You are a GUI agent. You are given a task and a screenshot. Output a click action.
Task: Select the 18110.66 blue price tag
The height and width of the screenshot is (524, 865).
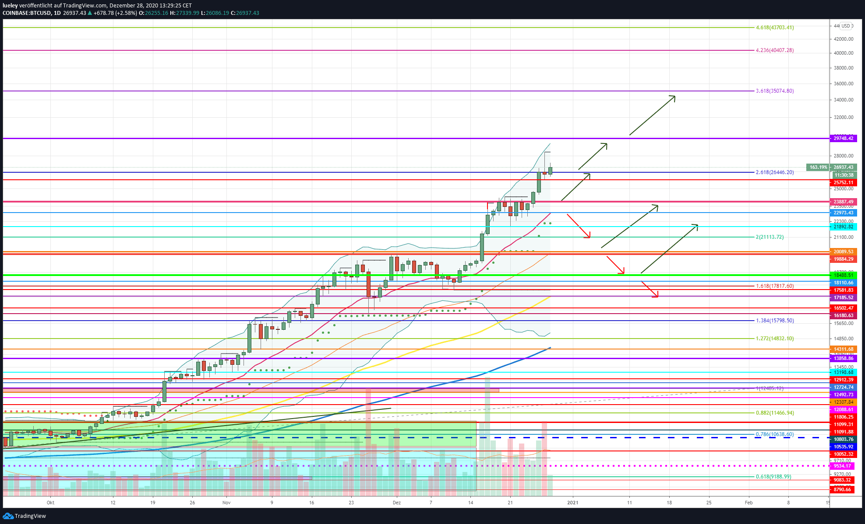click(x=843, y=283)
